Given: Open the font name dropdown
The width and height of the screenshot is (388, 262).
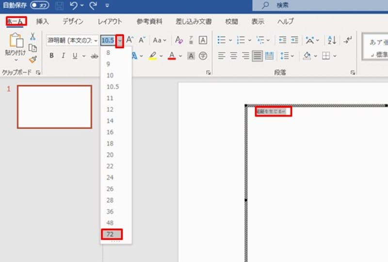Looking at the screenshot, I should [x=96, y=41].
